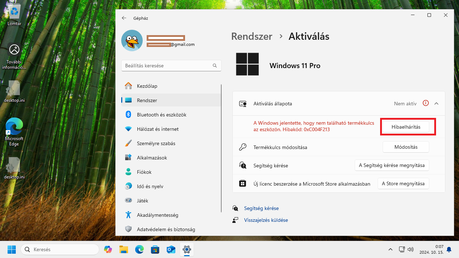Viewport: 459px width, 258px height.
Task: Click the Aktiválás állapota certificate icon
Action: point(243,104)
